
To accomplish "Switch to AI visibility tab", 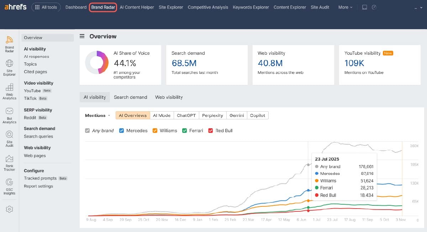I will 95,97.
